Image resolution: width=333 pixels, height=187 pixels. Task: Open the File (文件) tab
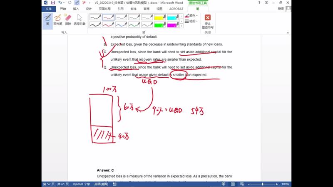tap(49, 9)
